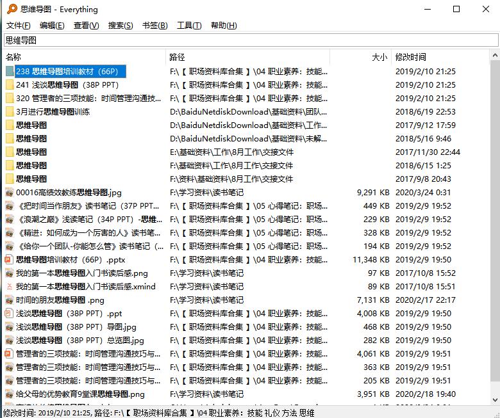Screen dimensions: 500x418
Task: Sort results by 大小 column header
Action: 360,57
